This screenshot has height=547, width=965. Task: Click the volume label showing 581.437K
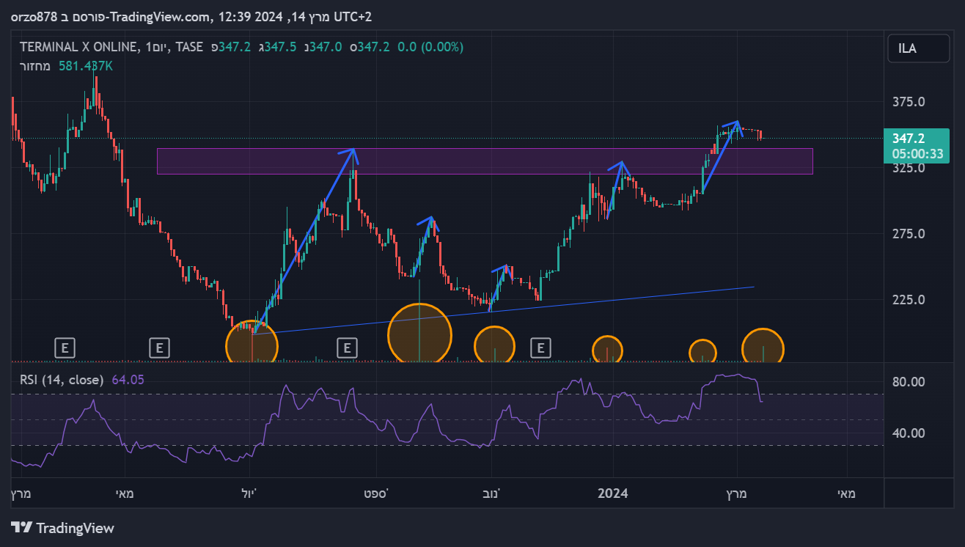[86, 66]
